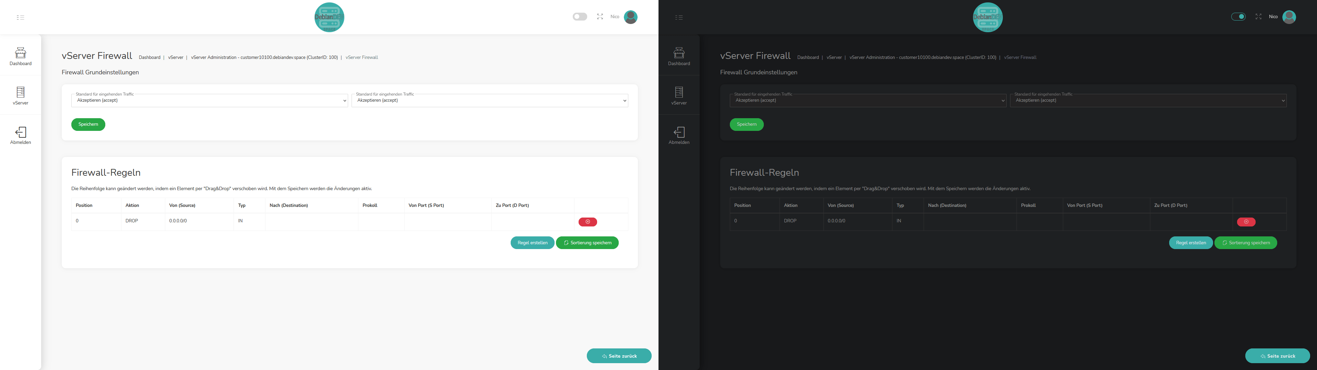Delete DROP rule in dark panel

pos(1246,222)
